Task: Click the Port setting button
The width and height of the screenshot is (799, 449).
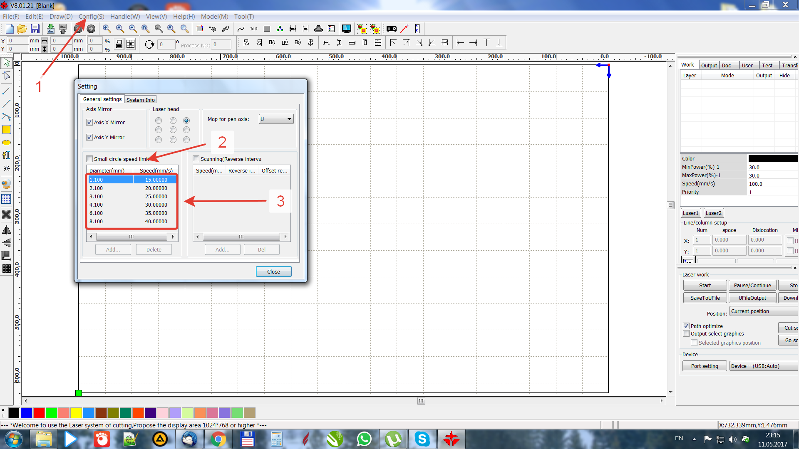Action: click(x=705, y=366)
